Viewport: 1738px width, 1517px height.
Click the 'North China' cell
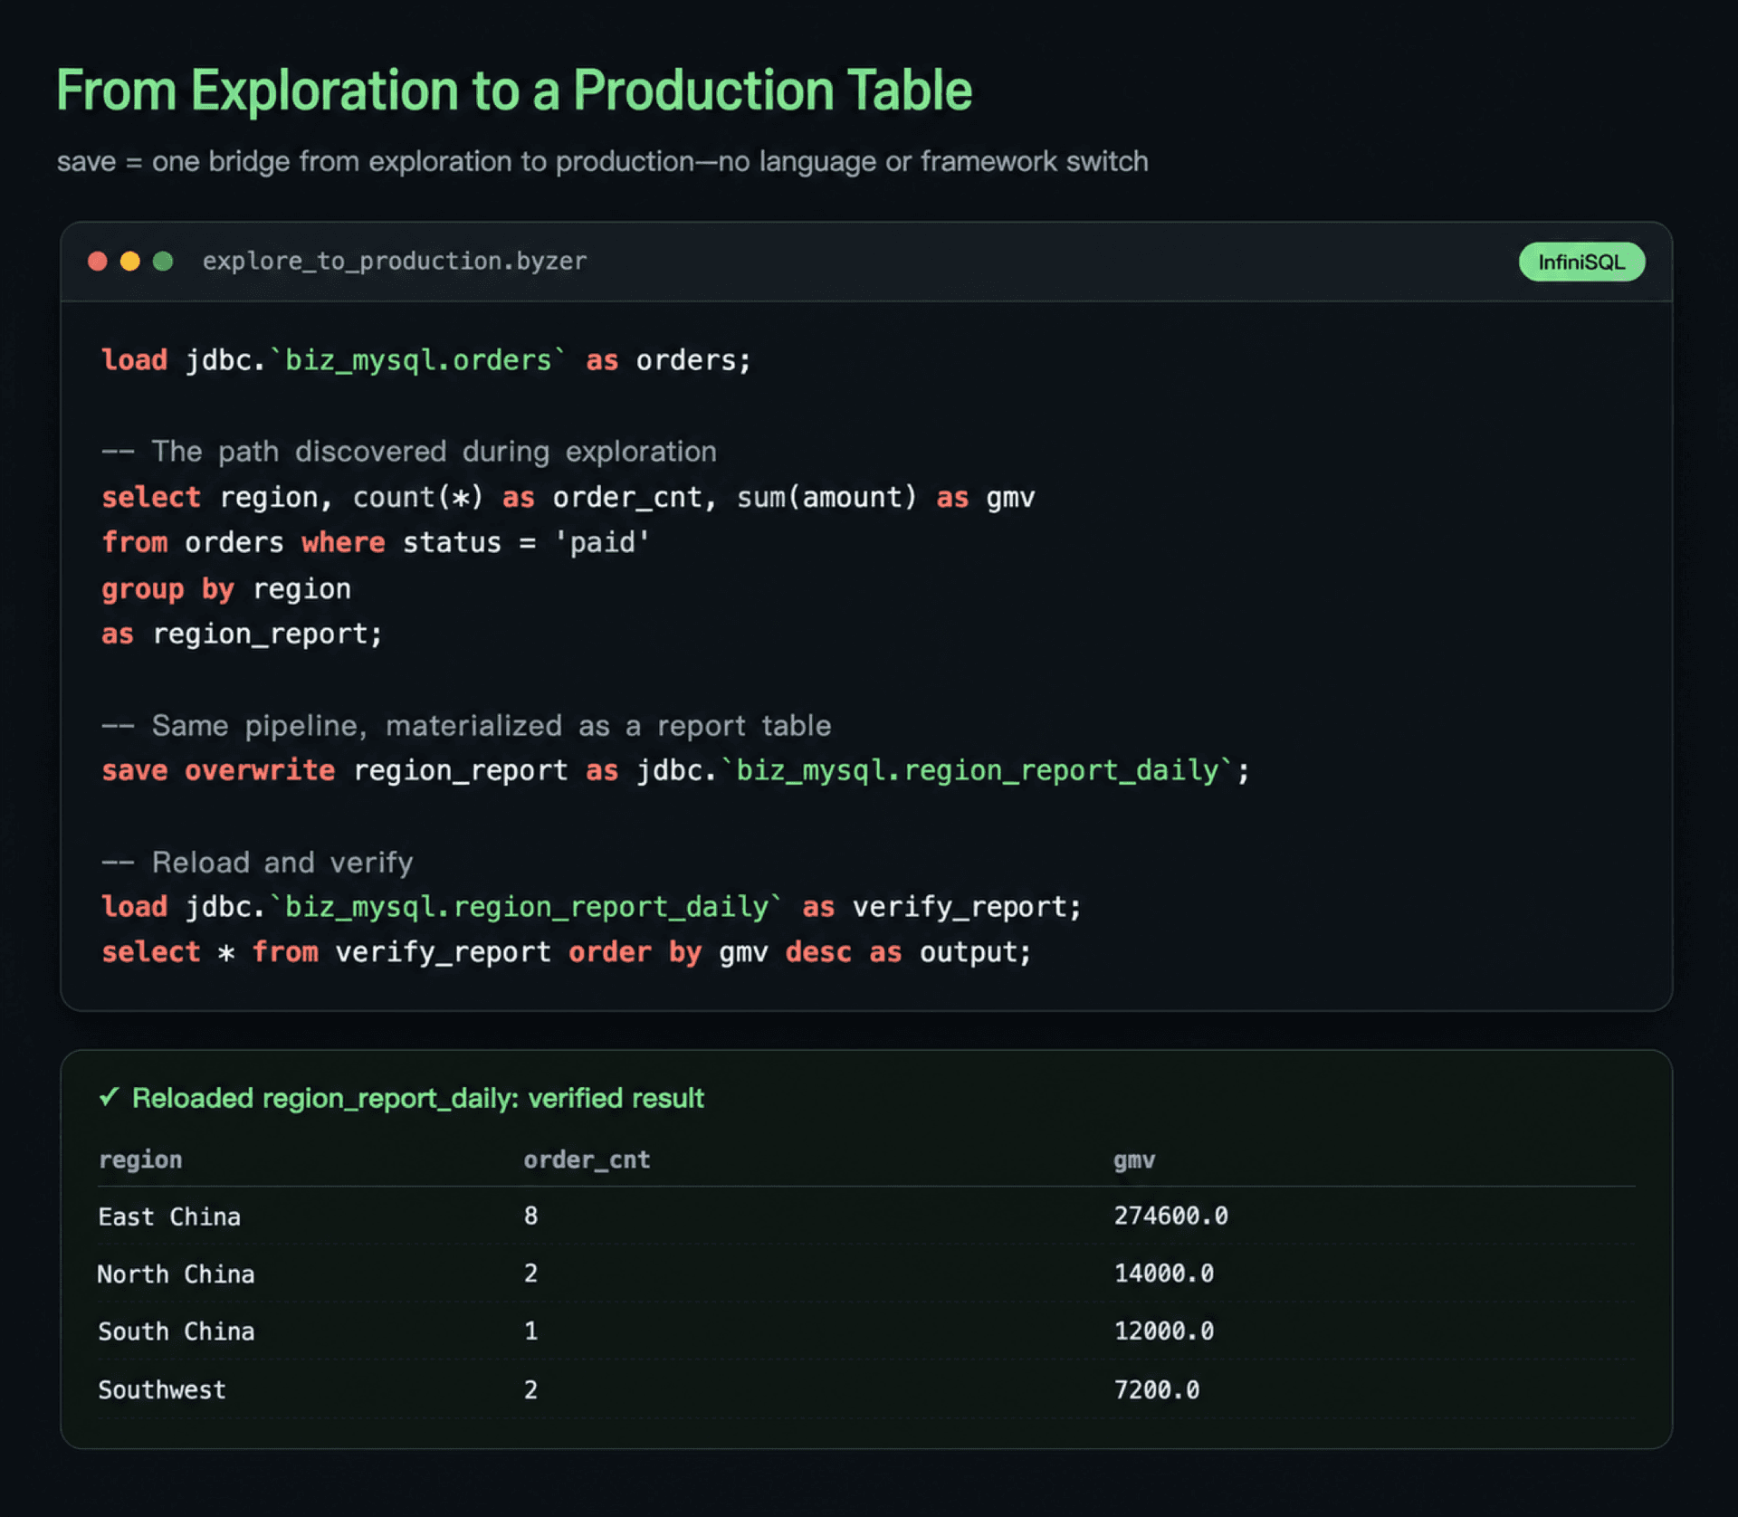click(x=177, y=1274)
